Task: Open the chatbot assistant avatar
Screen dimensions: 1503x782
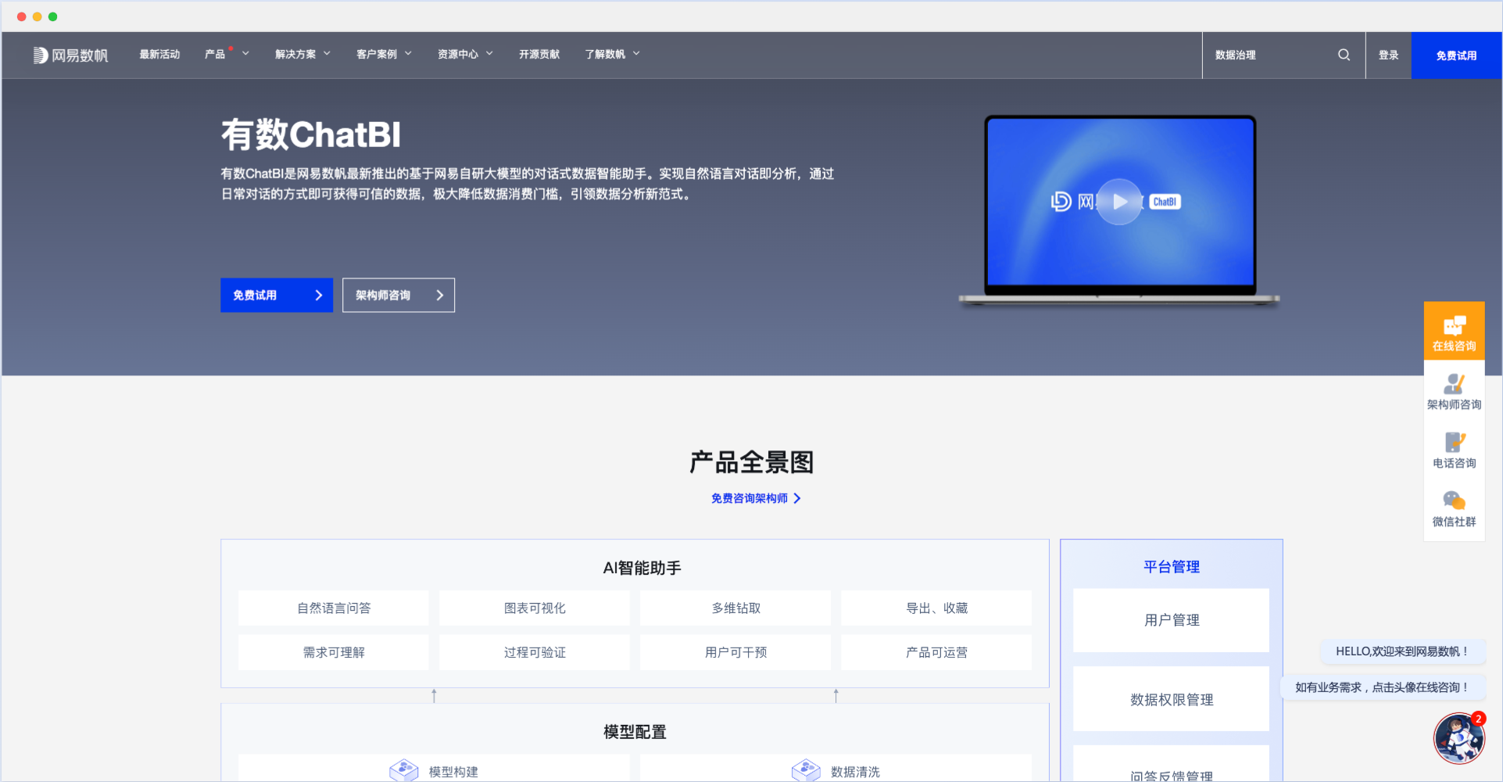Action: coord(1458,737)
